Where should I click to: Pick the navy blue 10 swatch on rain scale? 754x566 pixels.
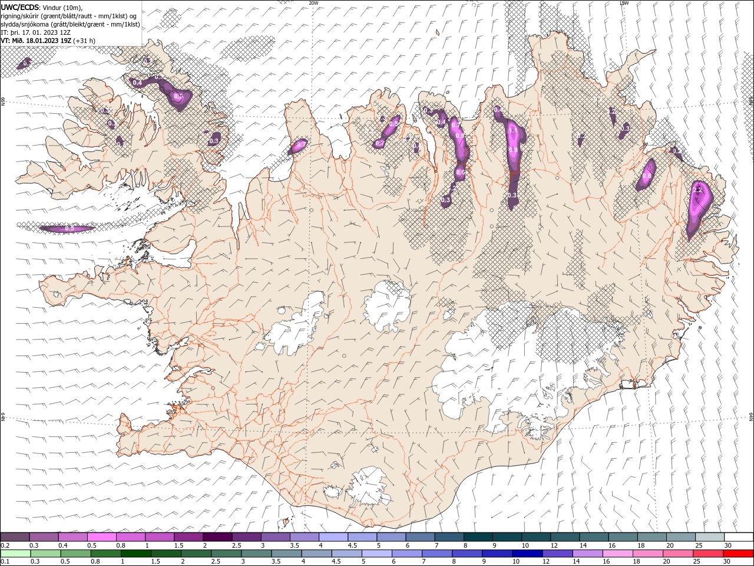(527, 554)
